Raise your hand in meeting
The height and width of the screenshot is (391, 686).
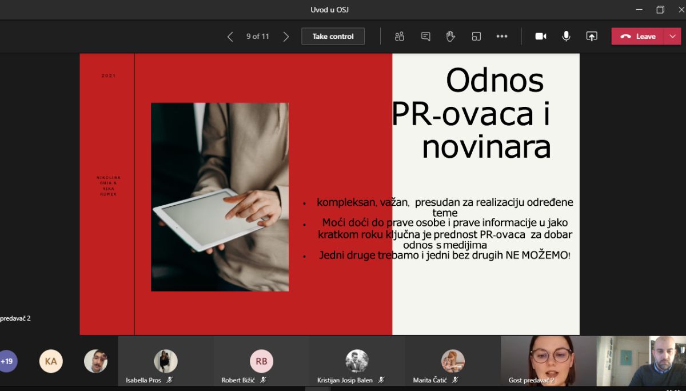[450, 37]
